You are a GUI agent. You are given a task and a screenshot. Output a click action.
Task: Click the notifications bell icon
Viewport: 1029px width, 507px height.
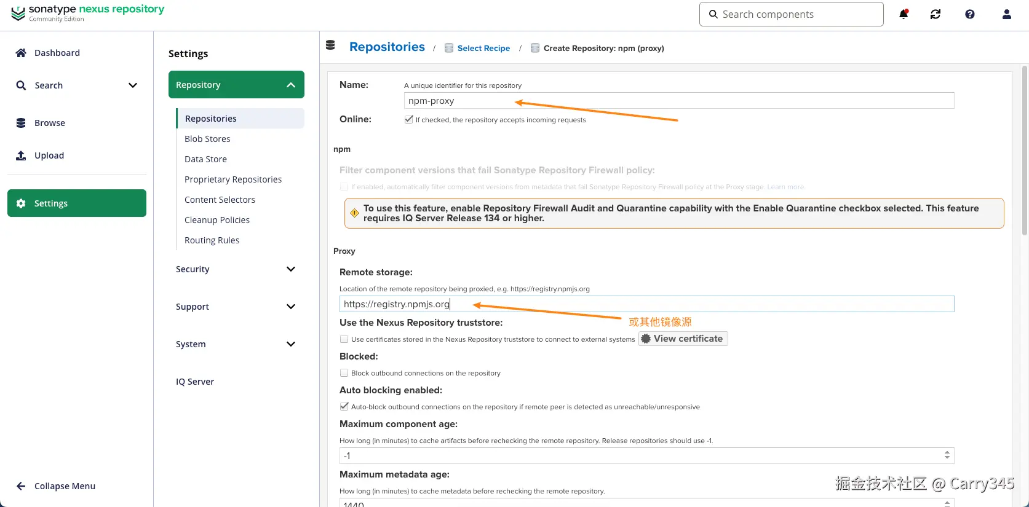[904, 14]
